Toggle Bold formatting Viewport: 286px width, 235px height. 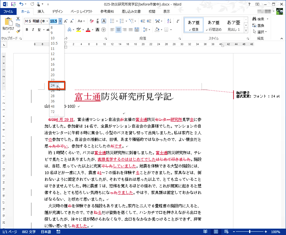point(27,29)
